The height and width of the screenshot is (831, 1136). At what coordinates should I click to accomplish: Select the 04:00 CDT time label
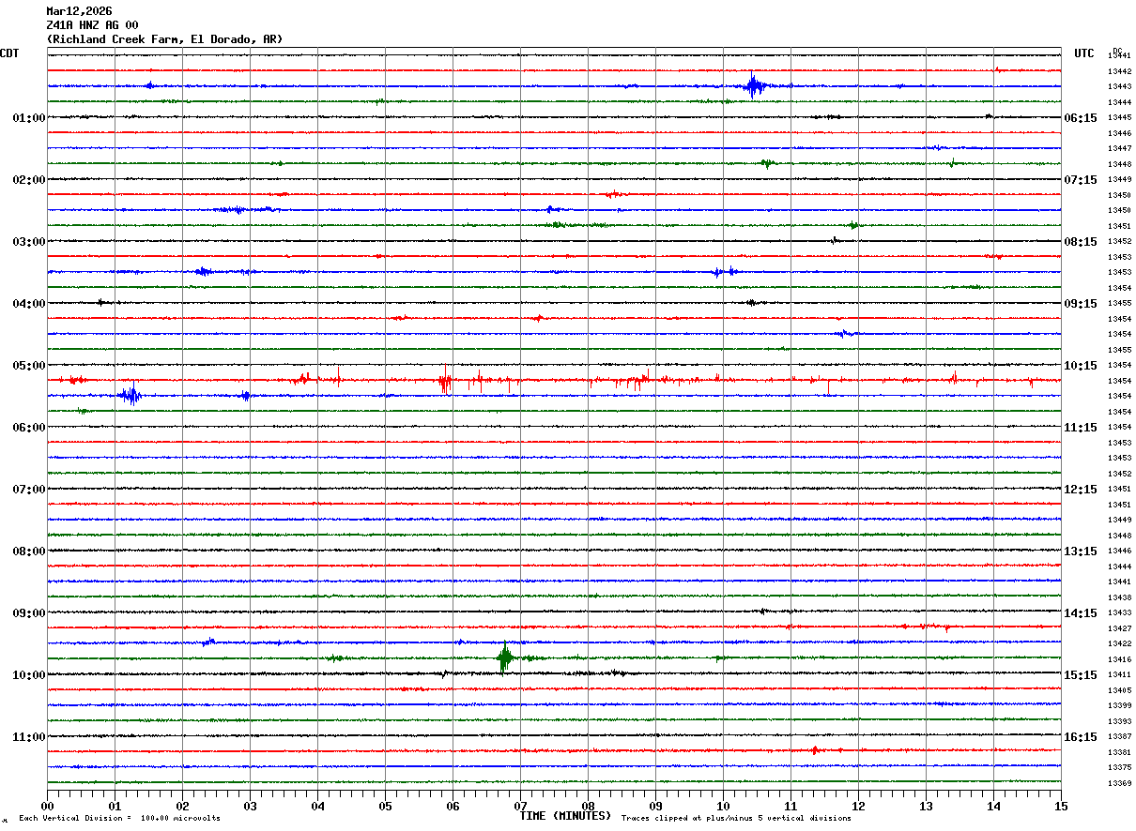(29, 304)
